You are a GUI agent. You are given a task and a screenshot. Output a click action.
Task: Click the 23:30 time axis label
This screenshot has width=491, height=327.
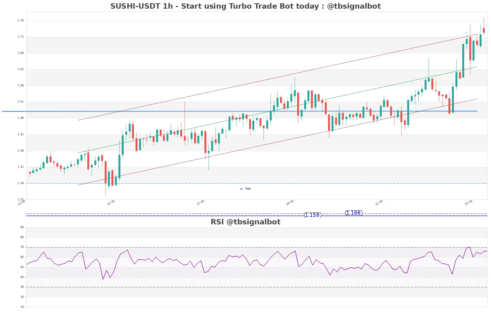[x=468, y=203]
